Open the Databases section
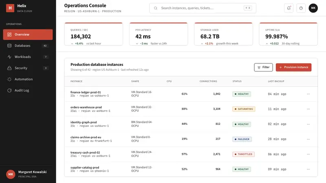Viewport: 326px width, 183px height. (x=28, y=46)
